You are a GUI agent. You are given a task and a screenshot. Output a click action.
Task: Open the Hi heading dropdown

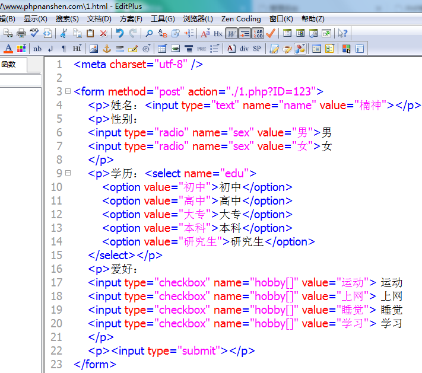click(77, 49)
